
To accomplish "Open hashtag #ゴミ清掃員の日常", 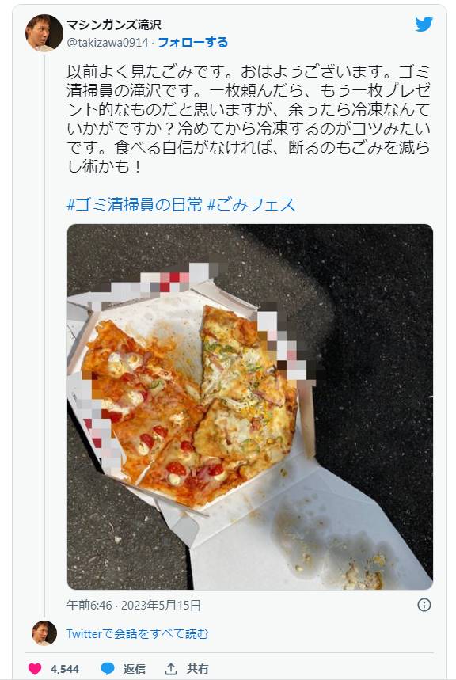I will [x=135, y=204].
